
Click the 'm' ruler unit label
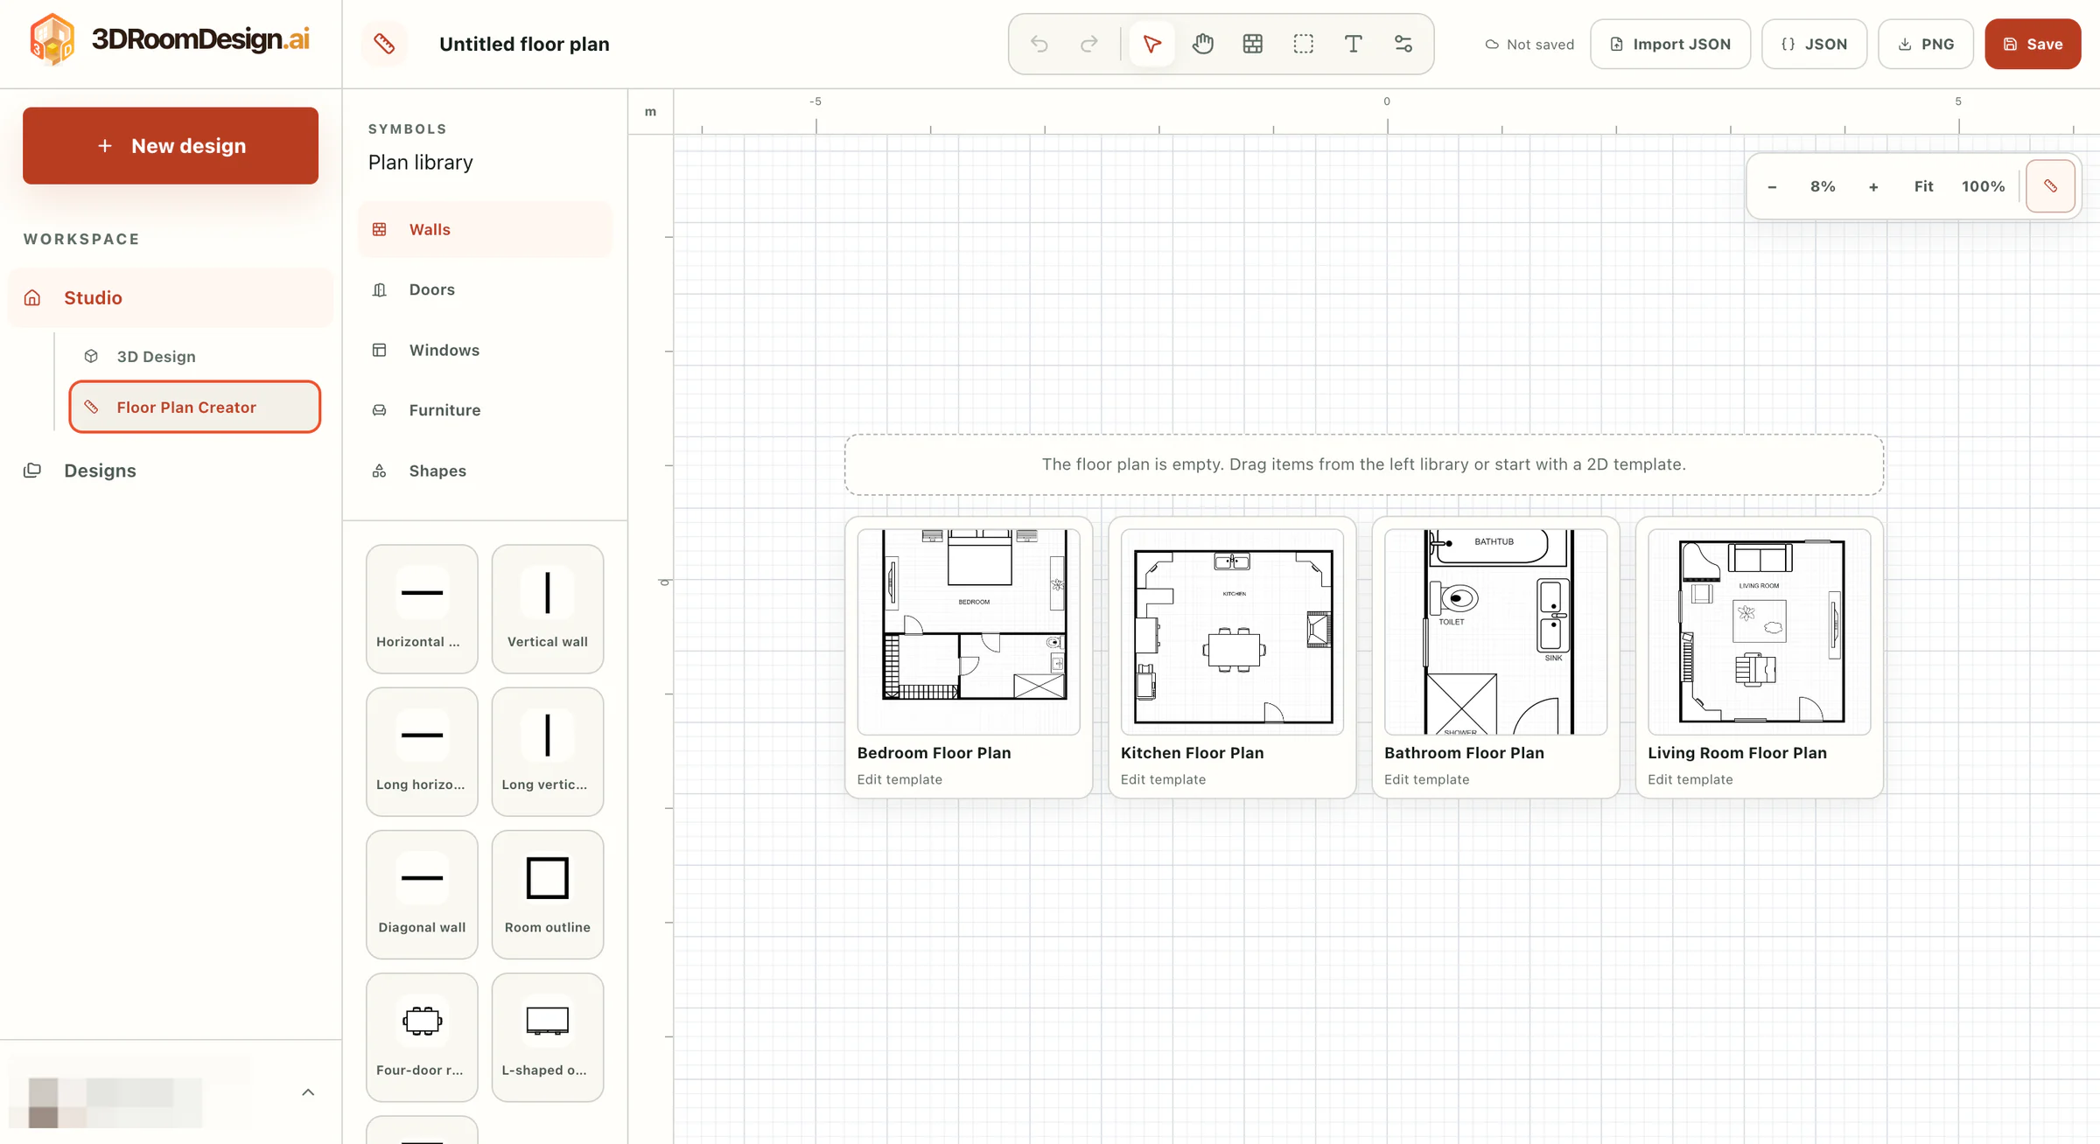650,112
